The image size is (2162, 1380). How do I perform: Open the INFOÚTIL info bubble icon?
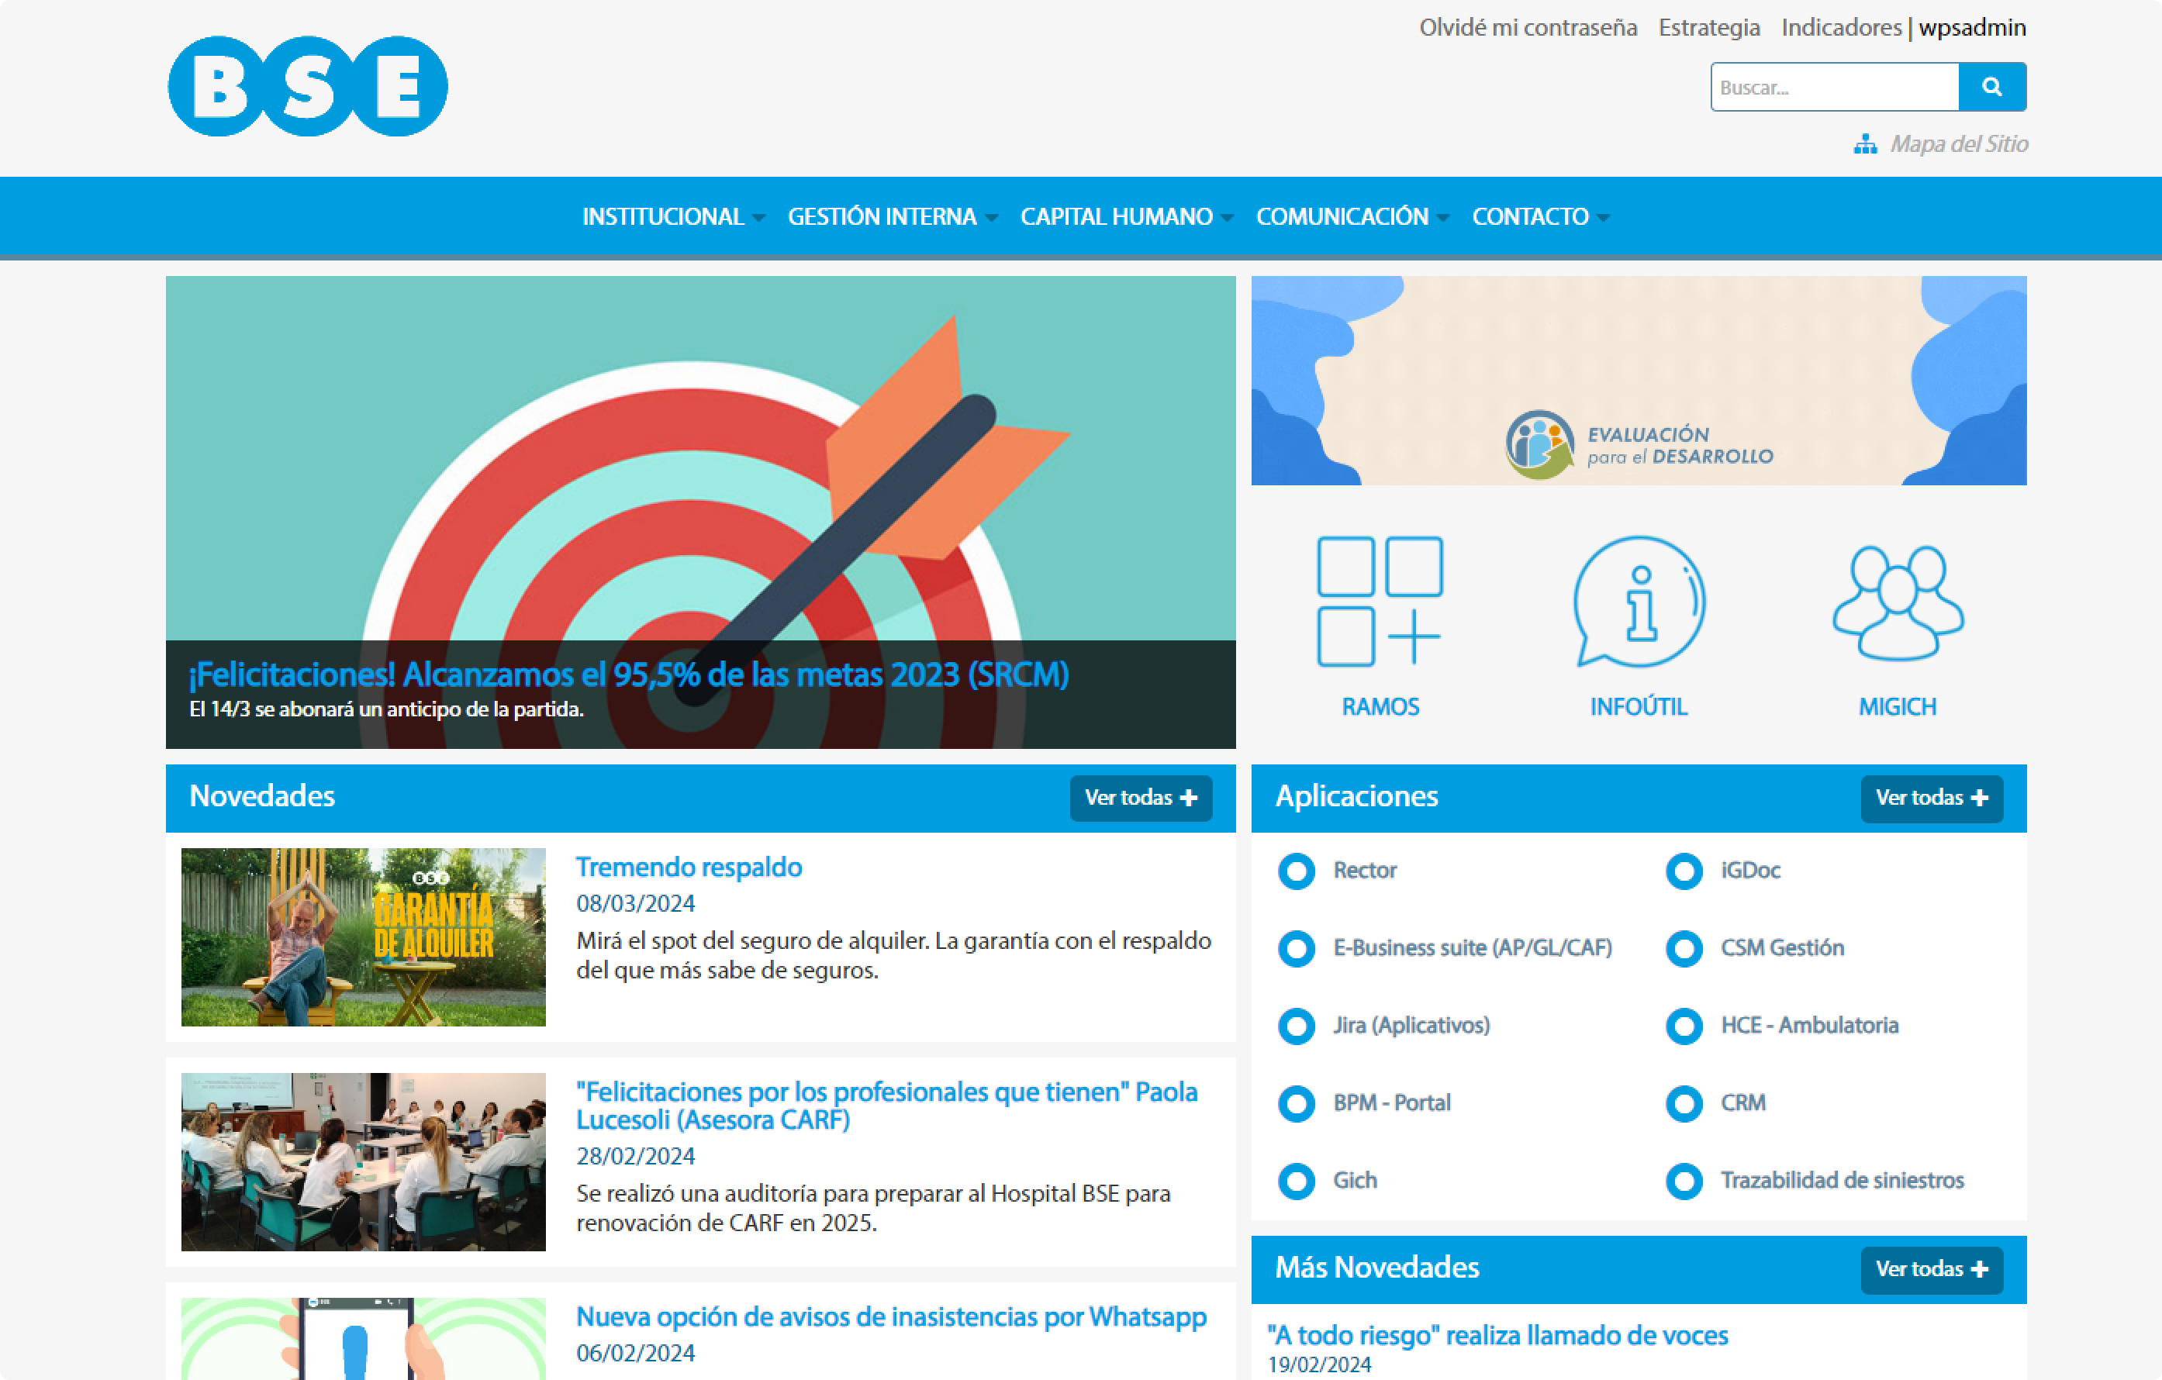click(x=1639, y=601)
